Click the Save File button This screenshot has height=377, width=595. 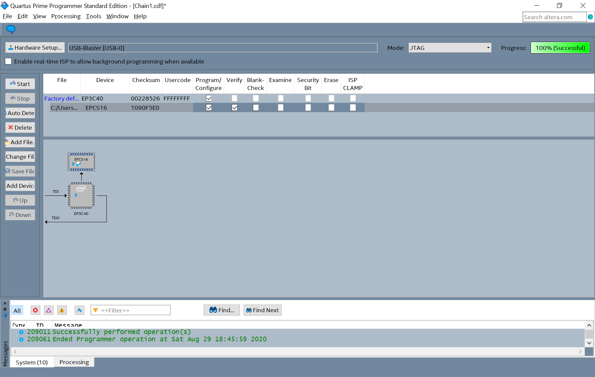pyautogui.click(x=20, y=171)
